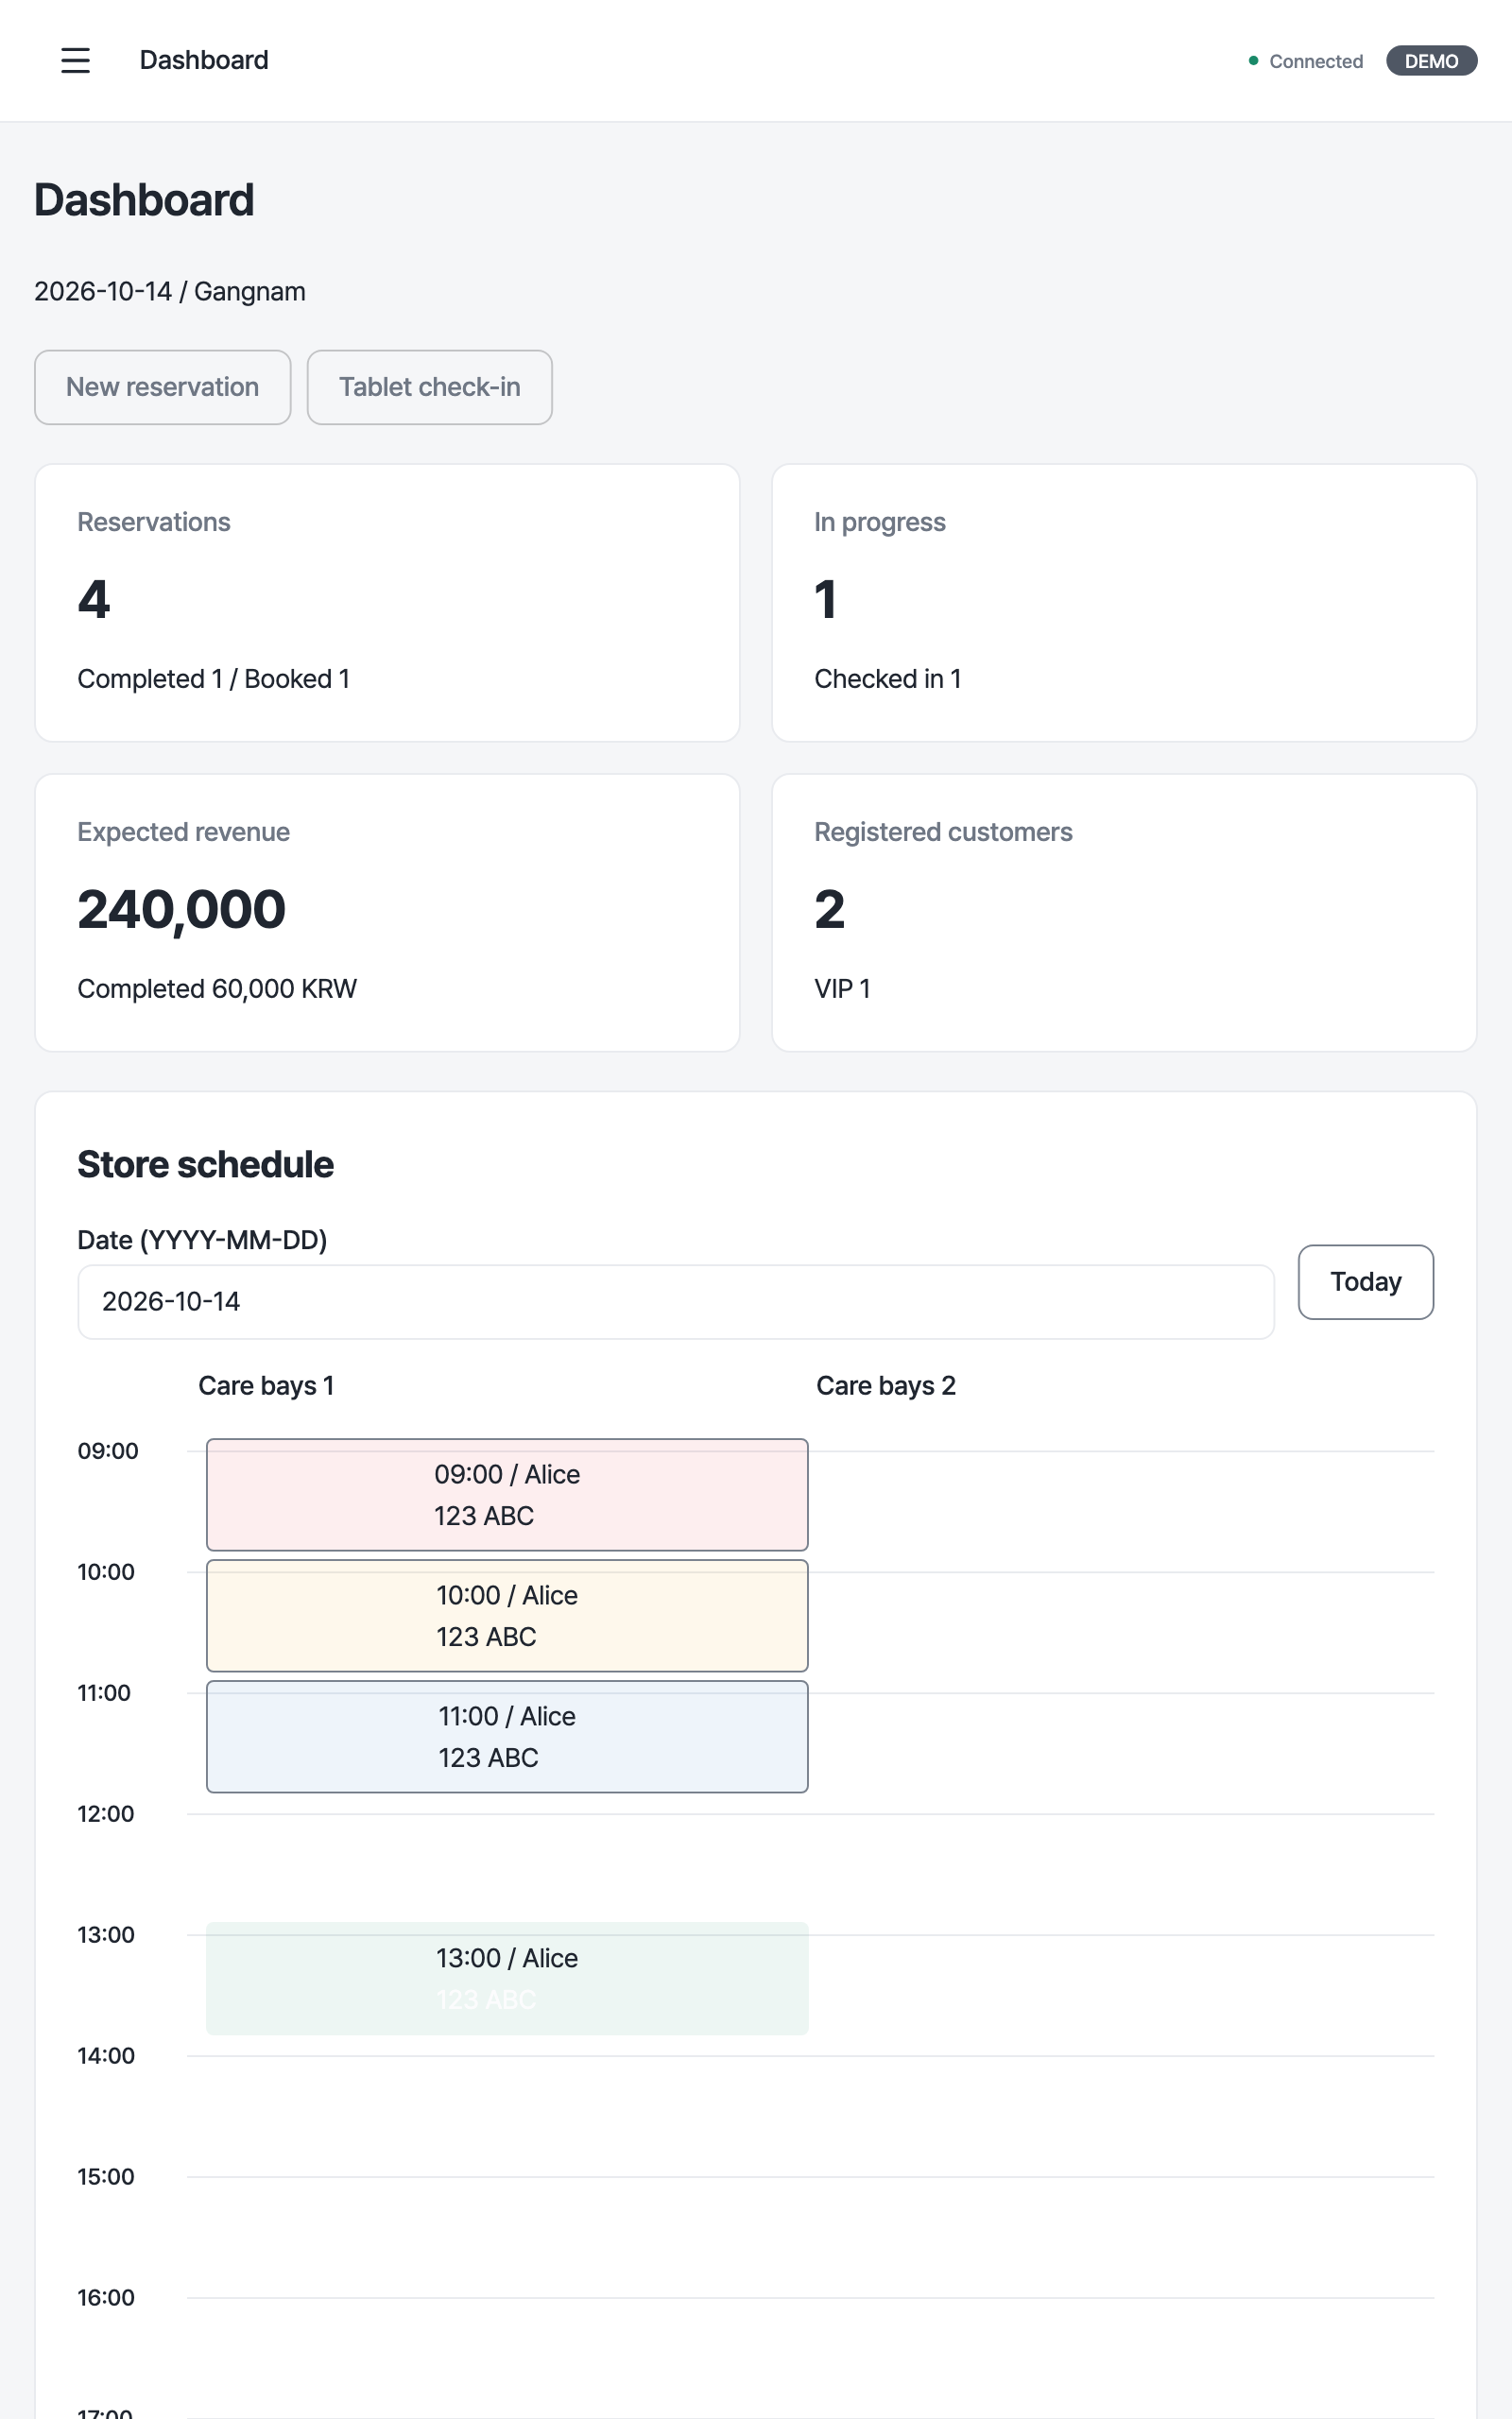
Task: Click the DEMO badge
Action: tap(1431, 61)
